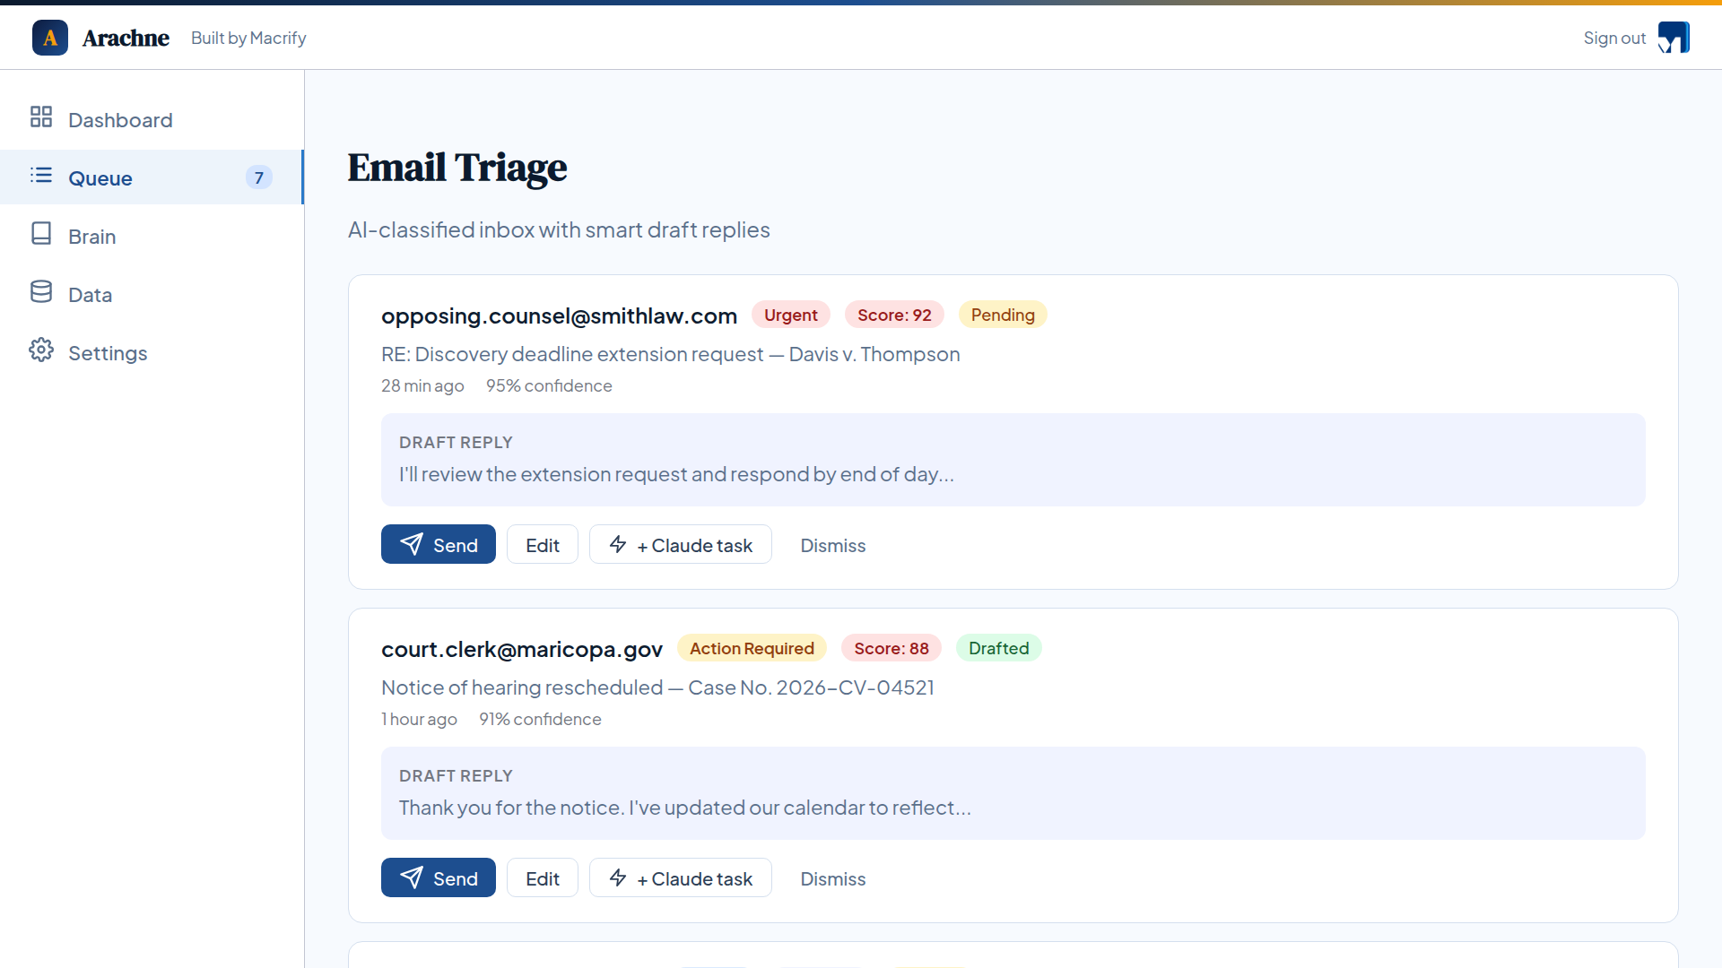
Task: Click the Drafted status badge
Action: 998,647
